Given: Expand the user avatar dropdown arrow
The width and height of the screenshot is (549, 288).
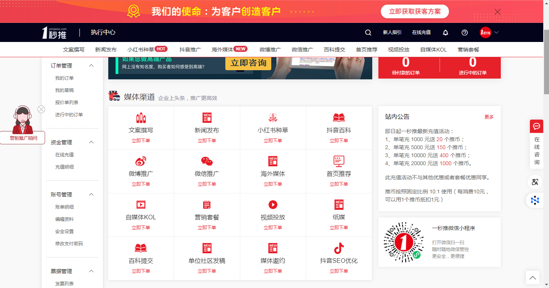Looking at the screenshot, I should pos(496,33).
